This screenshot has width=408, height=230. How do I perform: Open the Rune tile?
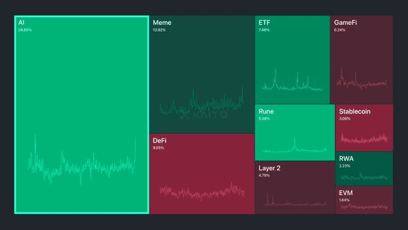[295, 132]
